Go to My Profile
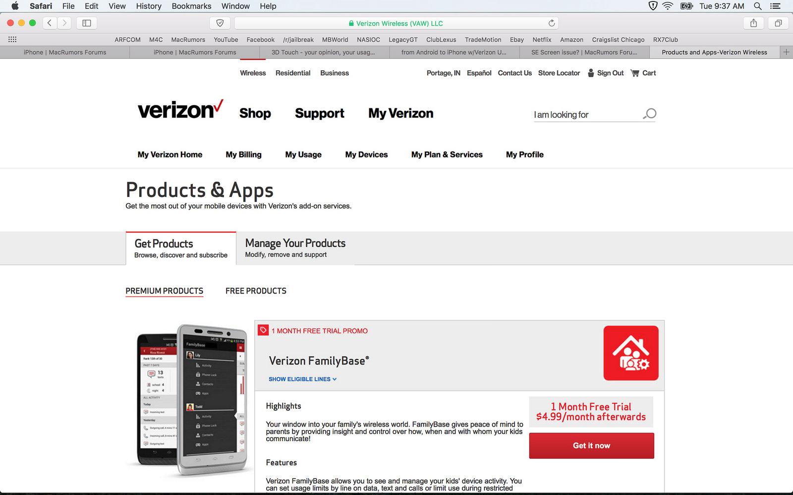 pyautogui.click(x=525, y=154)
